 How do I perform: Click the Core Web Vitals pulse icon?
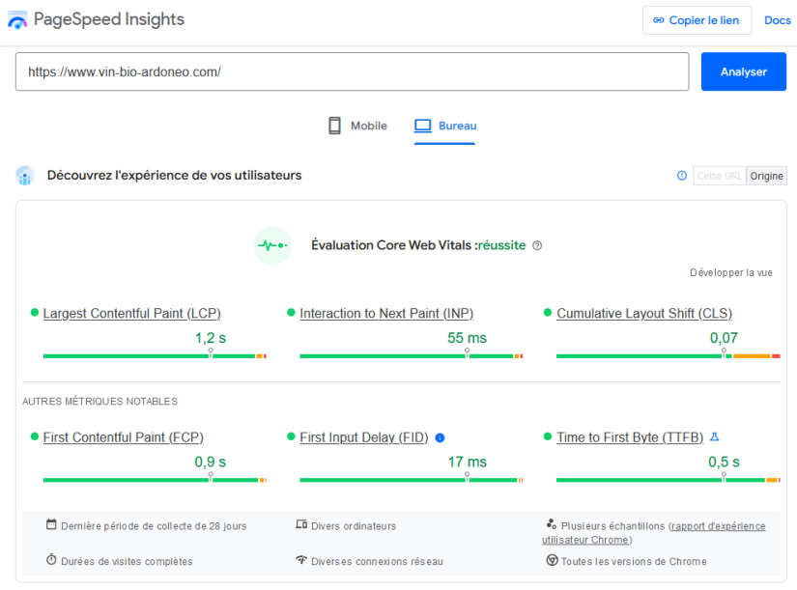(272, 245)
